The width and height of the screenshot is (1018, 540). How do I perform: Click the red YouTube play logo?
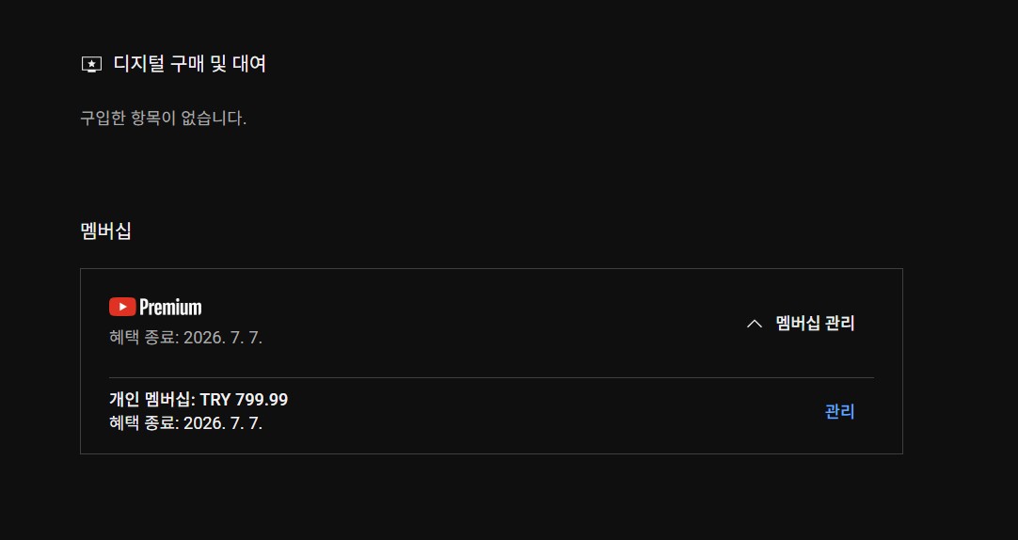click(122, 307)
